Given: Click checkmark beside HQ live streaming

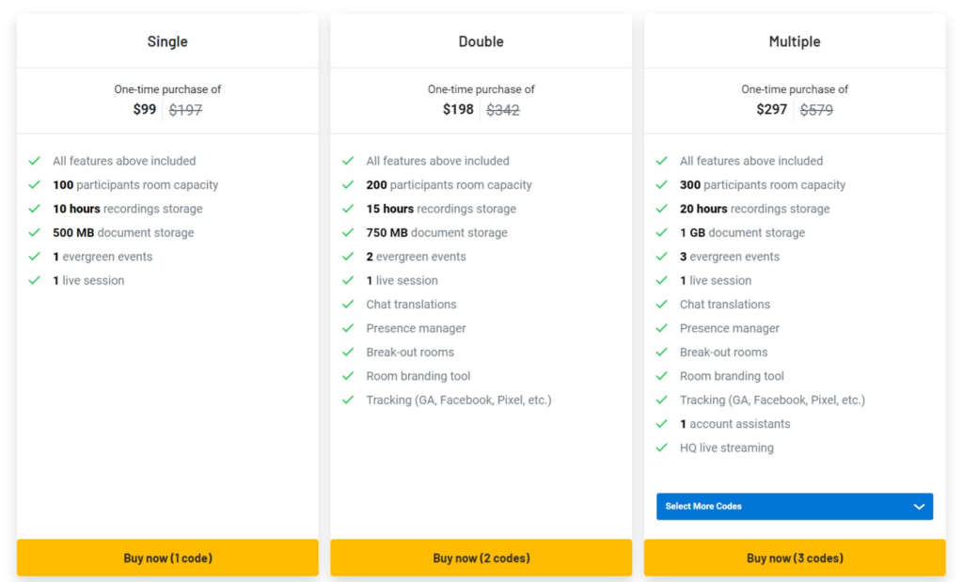Looking at the screenshot, I should click(x=661, y=448).
